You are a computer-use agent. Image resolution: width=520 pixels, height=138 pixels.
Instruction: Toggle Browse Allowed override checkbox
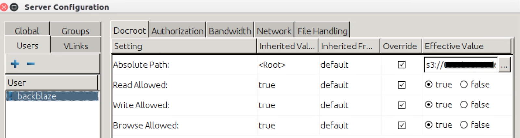pos(402,125)
